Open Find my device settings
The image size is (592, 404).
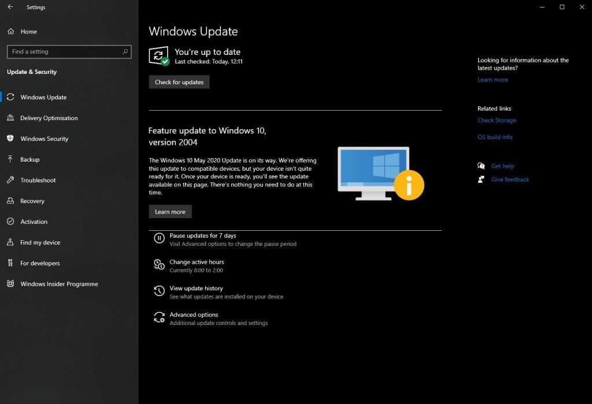click(69, 242)
